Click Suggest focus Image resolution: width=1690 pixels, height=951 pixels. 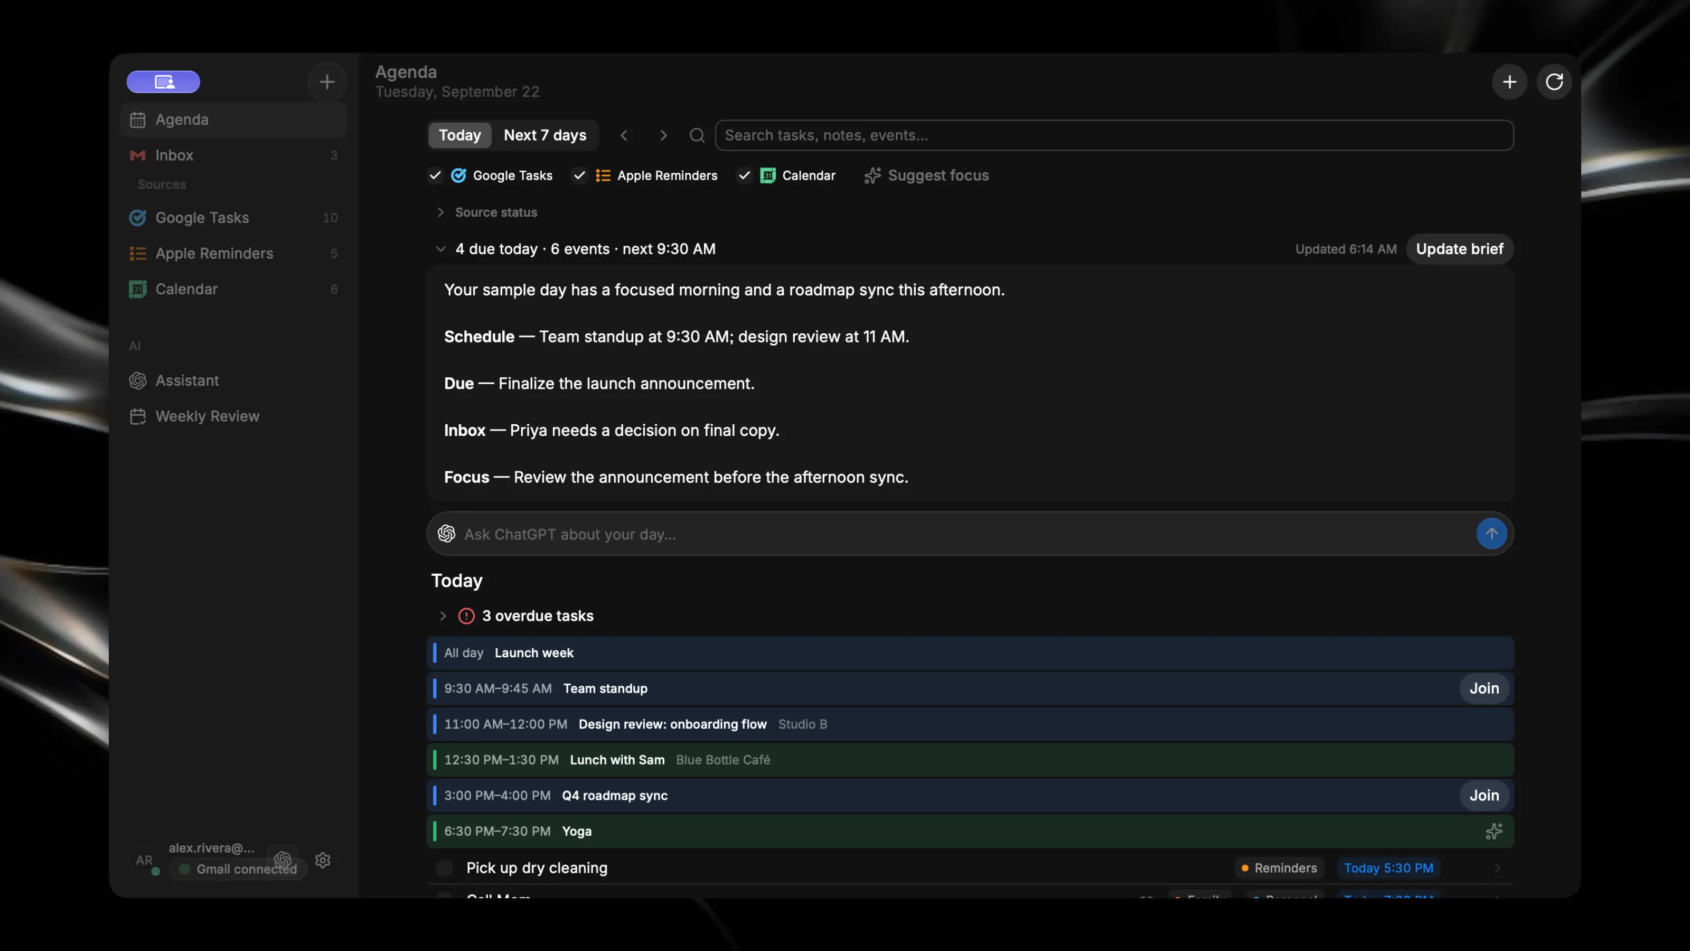[x=926, y=175]
